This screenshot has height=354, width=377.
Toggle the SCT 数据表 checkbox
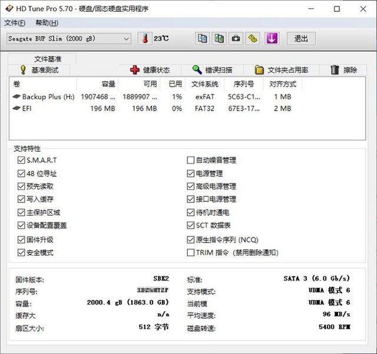coord(191,225)
